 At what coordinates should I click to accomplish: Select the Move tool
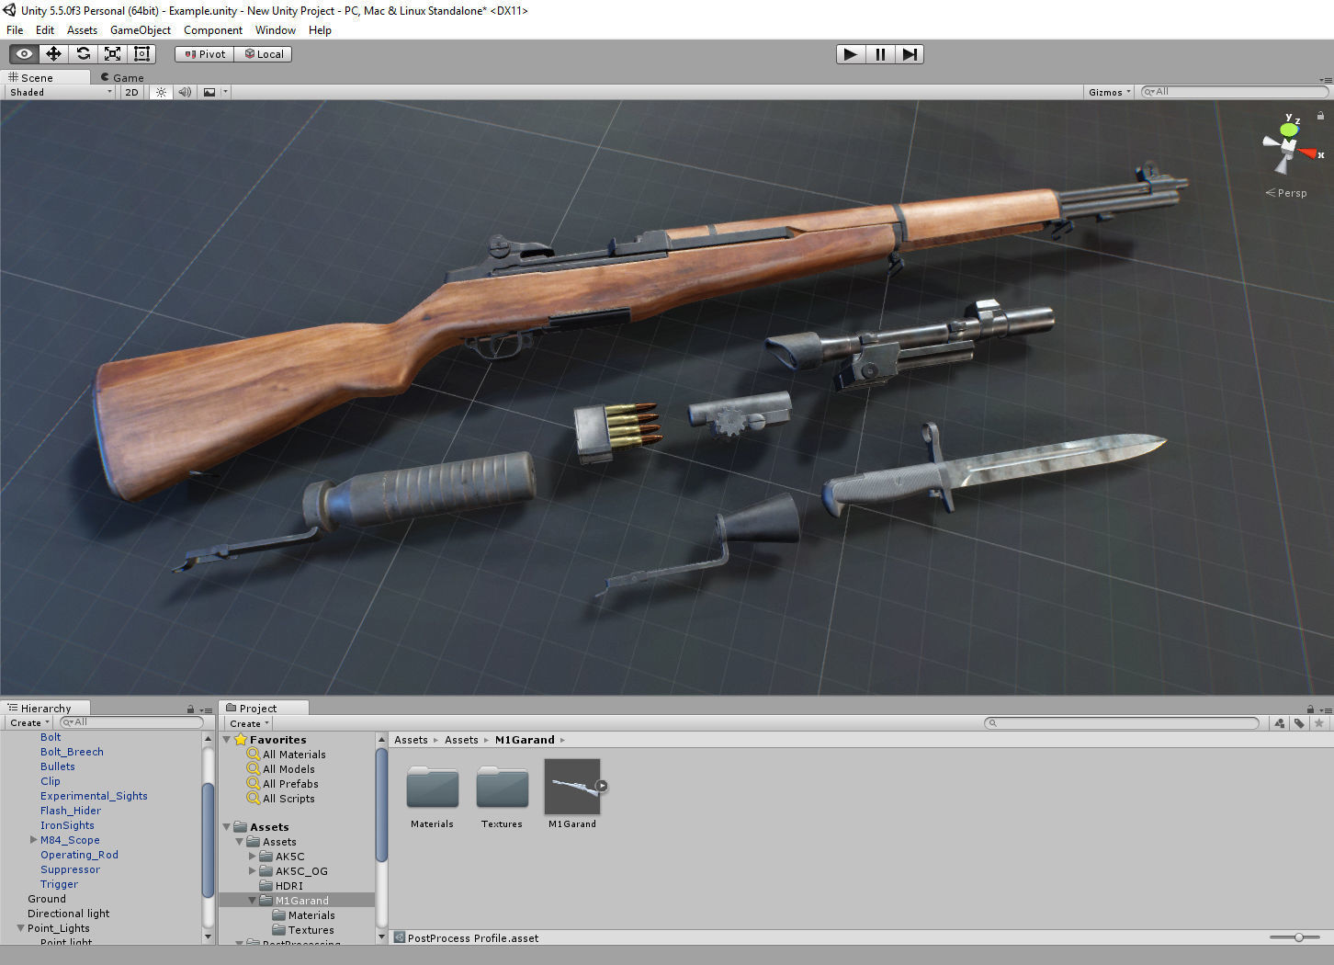(x=54, y=54)
